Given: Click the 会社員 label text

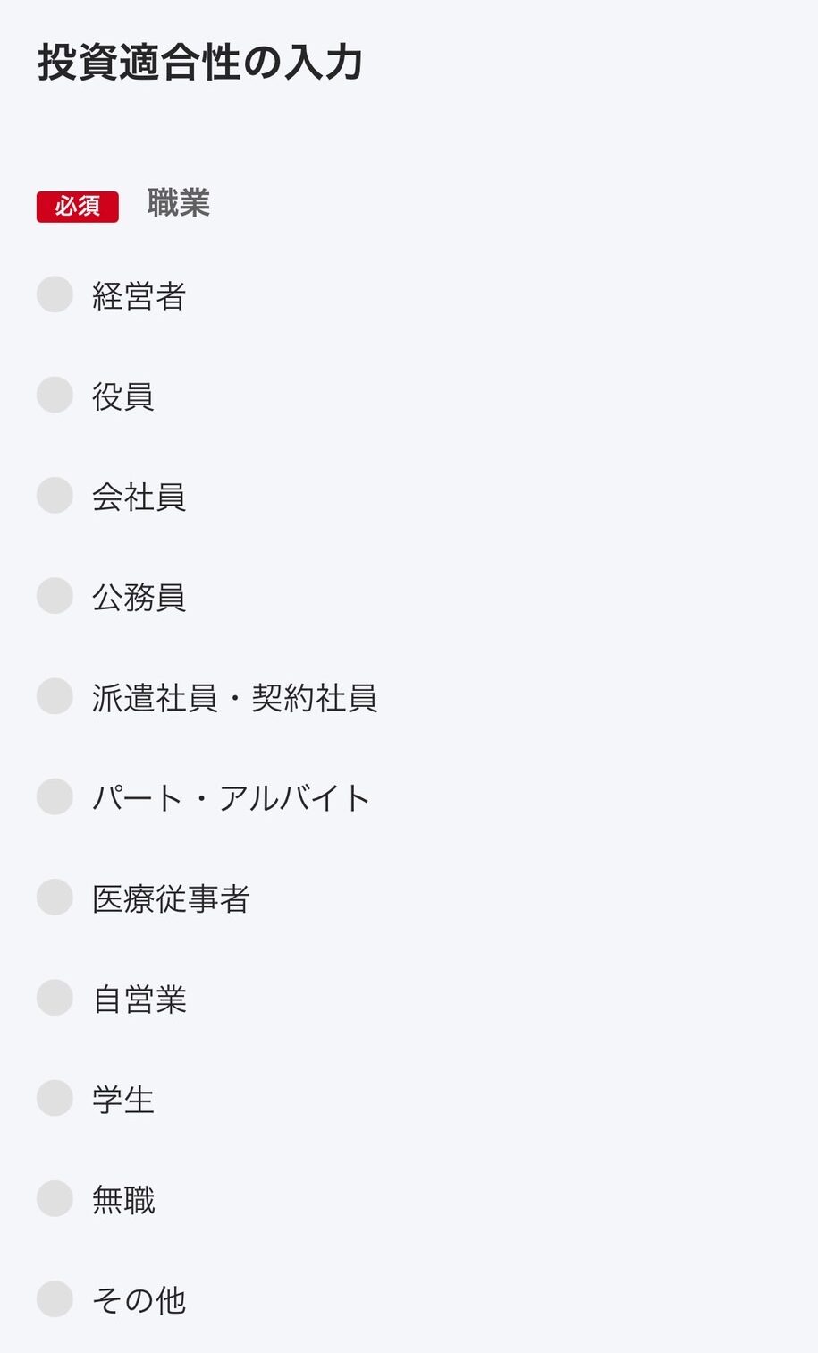Looking at the screenshot, I should [x=139, y=497].
